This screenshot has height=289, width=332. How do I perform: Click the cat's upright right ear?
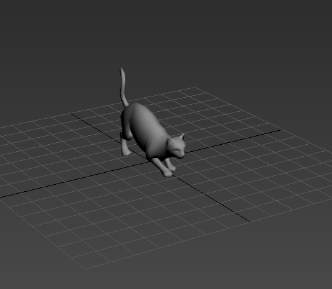pos(182,137)
